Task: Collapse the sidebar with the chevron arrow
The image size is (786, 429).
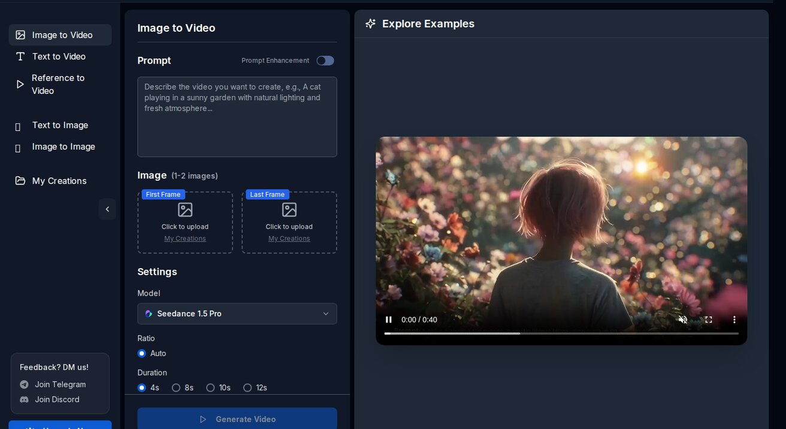Action: tap(108, 209)
